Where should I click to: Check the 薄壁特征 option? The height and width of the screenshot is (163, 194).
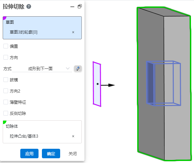pos(6,102)
